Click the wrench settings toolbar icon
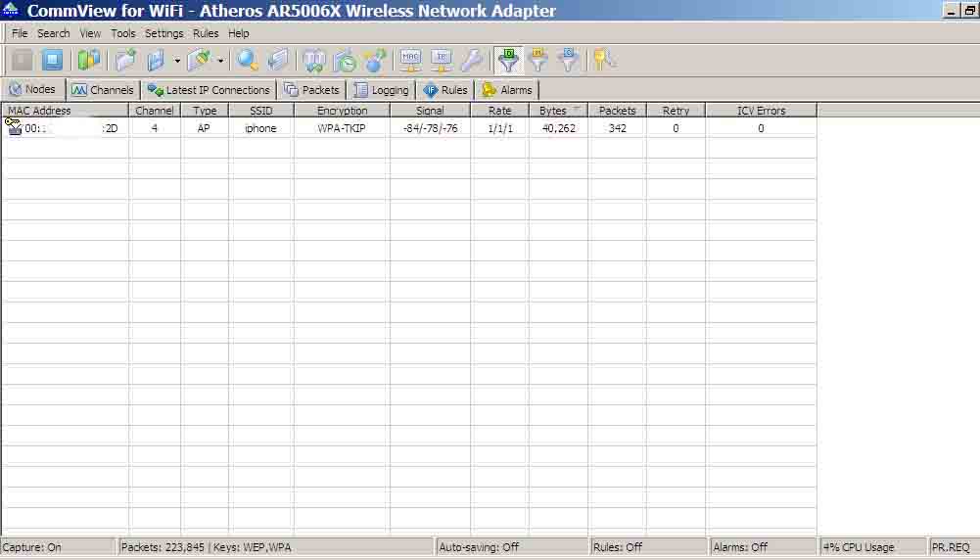Viewport: 980px width, 560px height. point(472,60)
